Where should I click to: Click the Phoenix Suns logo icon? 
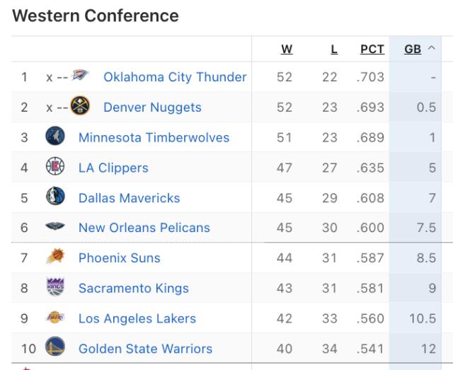click(55, 258)
